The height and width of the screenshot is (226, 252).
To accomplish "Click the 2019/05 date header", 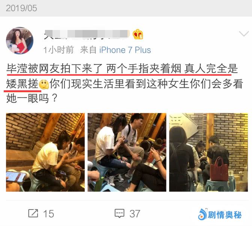I will pyautogui.click(x=21, y=8).
